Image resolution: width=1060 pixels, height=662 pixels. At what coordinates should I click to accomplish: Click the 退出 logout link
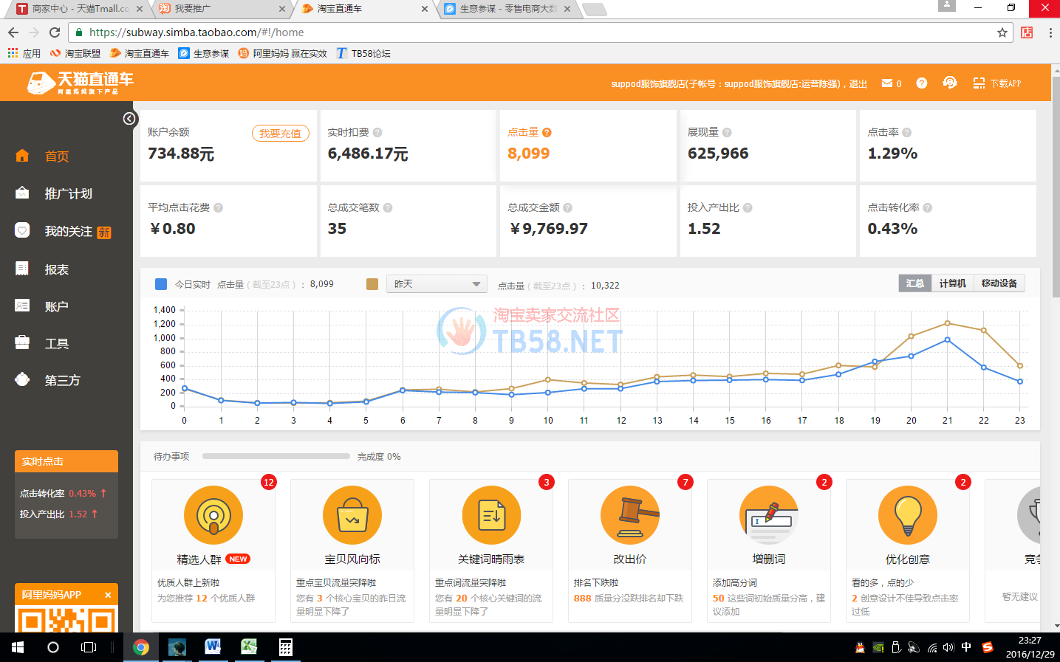(x=858, y=84)
